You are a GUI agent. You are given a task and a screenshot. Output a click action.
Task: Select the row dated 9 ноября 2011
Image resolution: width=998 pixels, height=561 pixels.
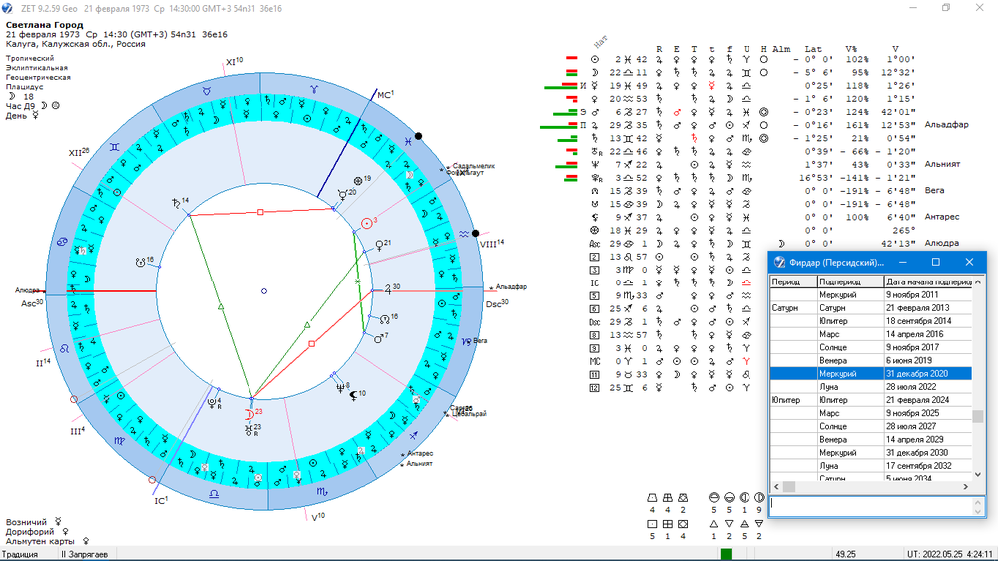(870, 294)
